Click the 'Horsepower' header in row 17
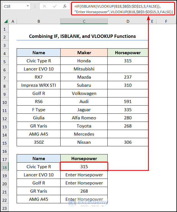Image resolution: width=177 pixels, height=212 pixels. 84,158
